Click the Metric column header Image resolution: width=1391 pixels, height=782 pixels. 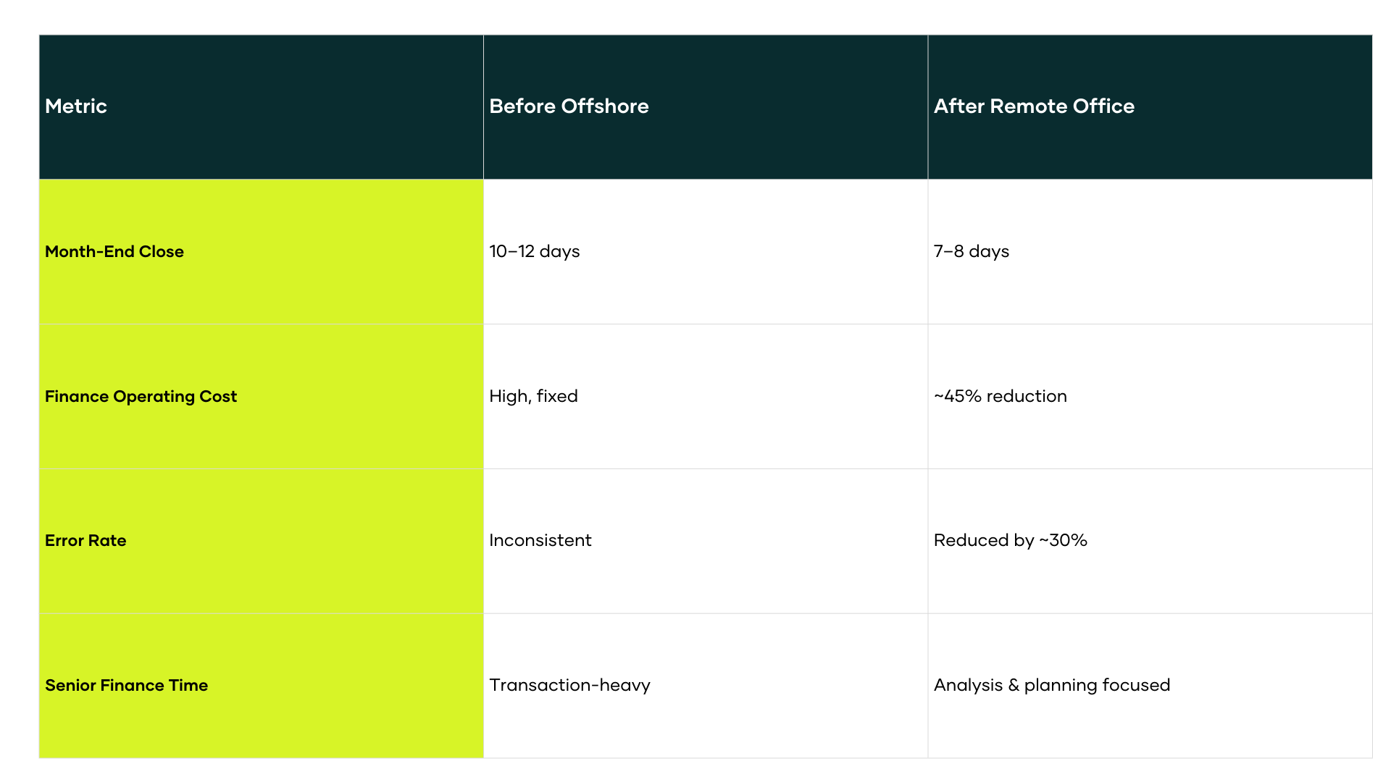[x=76, y=106]
